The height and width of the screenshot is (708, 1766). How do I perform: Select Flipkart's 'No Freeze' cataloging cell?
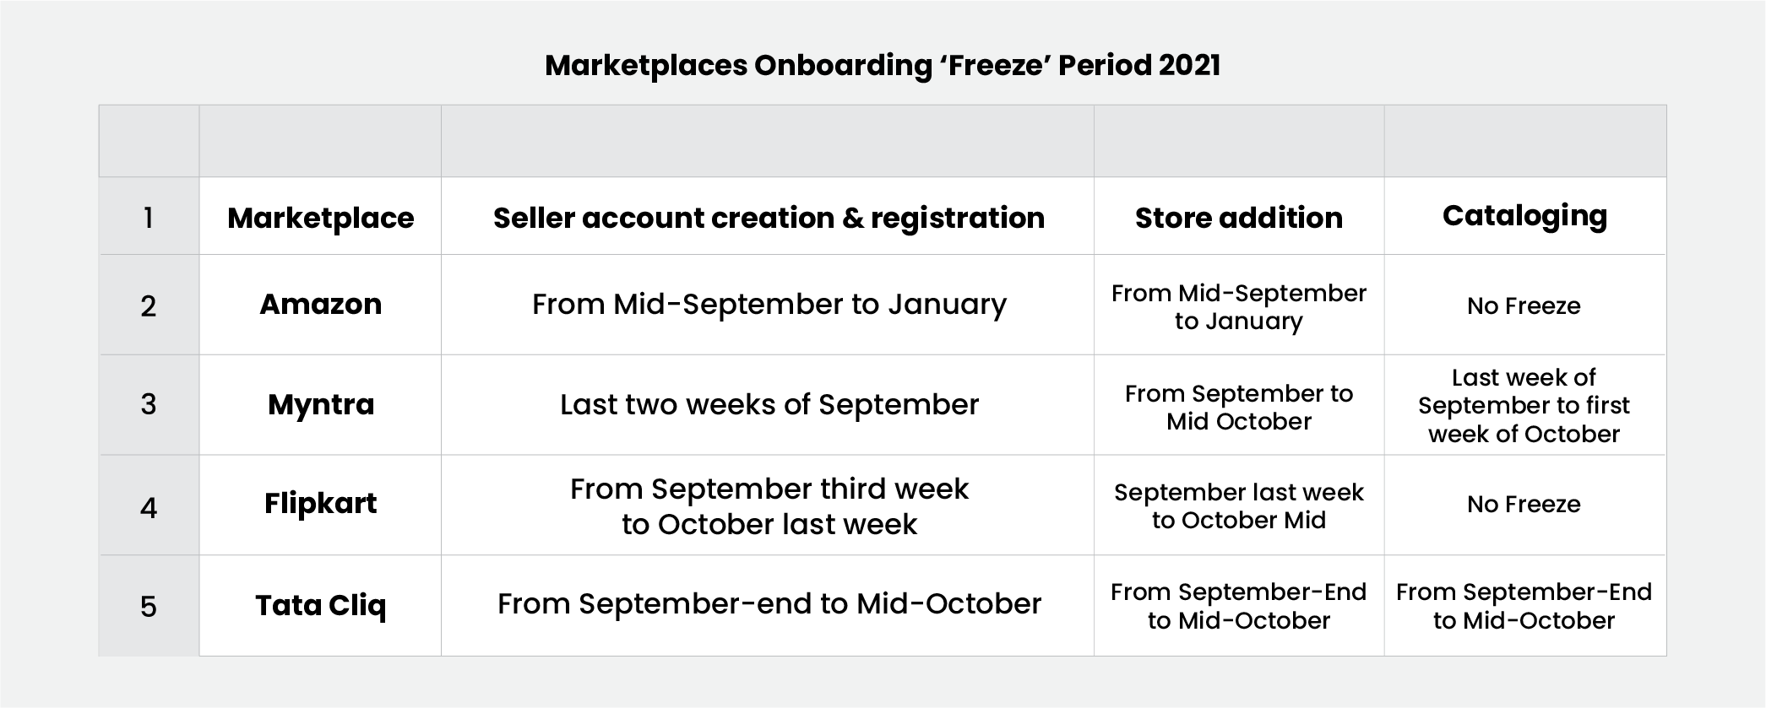pyautogui.click(x=1525, y=505)
